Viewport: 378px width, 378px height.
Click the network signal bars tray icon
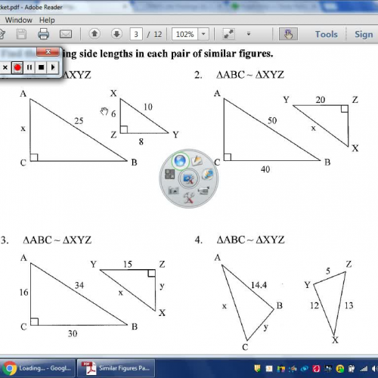(x=364, y=369)
